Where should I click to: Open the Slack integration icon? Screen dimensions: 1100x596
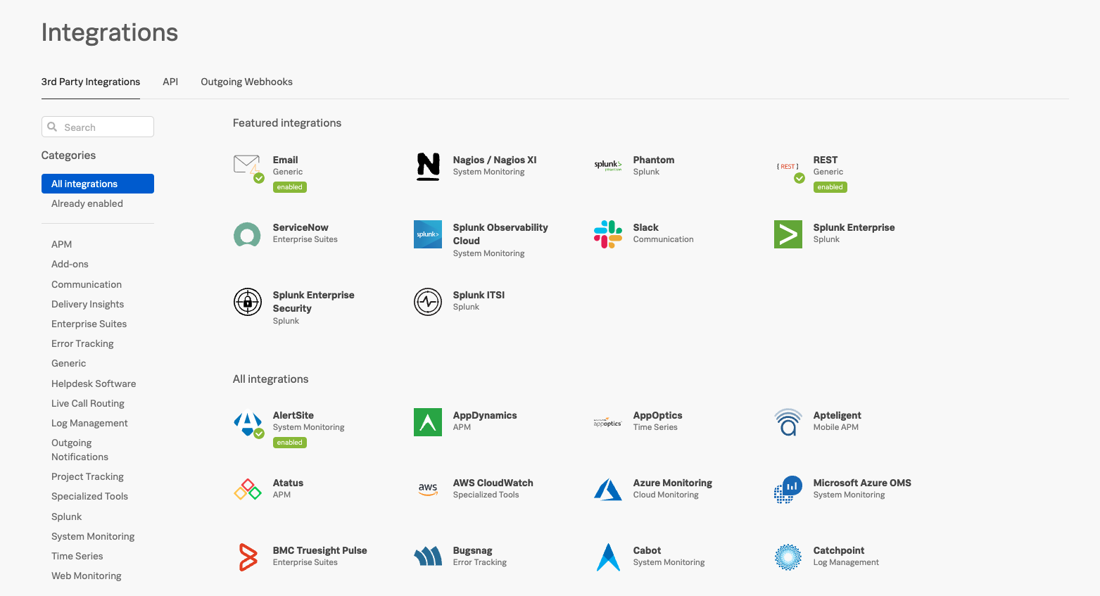607,234
